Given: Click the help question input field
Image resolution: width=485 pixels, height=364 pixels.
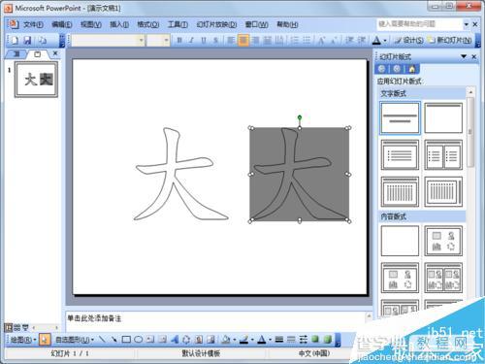Looking at the screenshot, I should pyautogui.click(x=419, y=24).
